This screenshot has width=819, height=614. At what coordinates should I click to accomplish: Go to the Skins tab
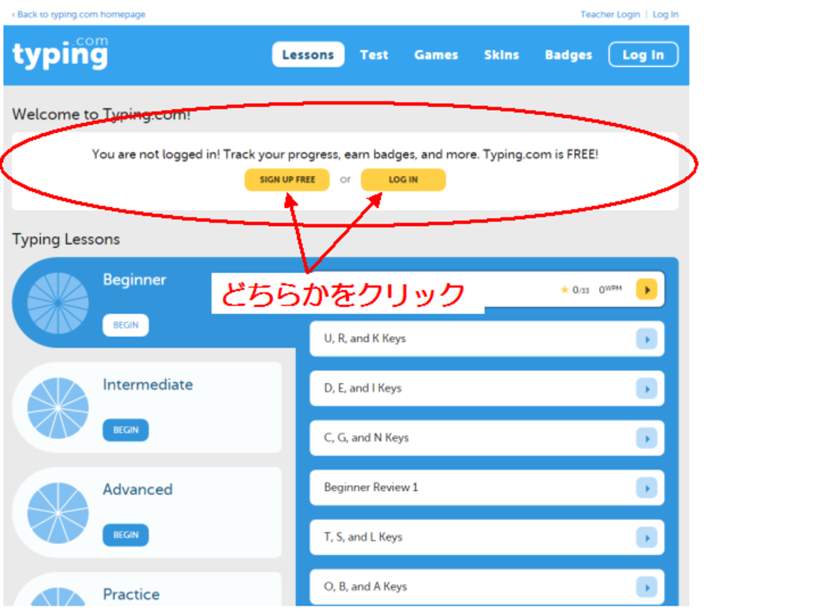point(501,55)
